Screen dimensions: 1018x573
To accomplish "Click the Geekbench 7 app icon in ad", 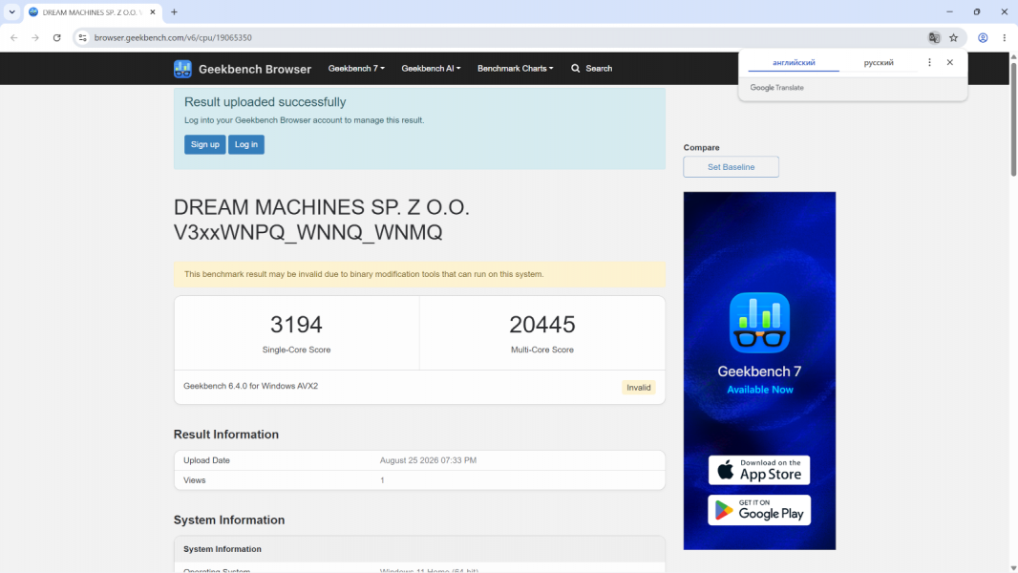I will pyautogui.click(x=759, y=323).
